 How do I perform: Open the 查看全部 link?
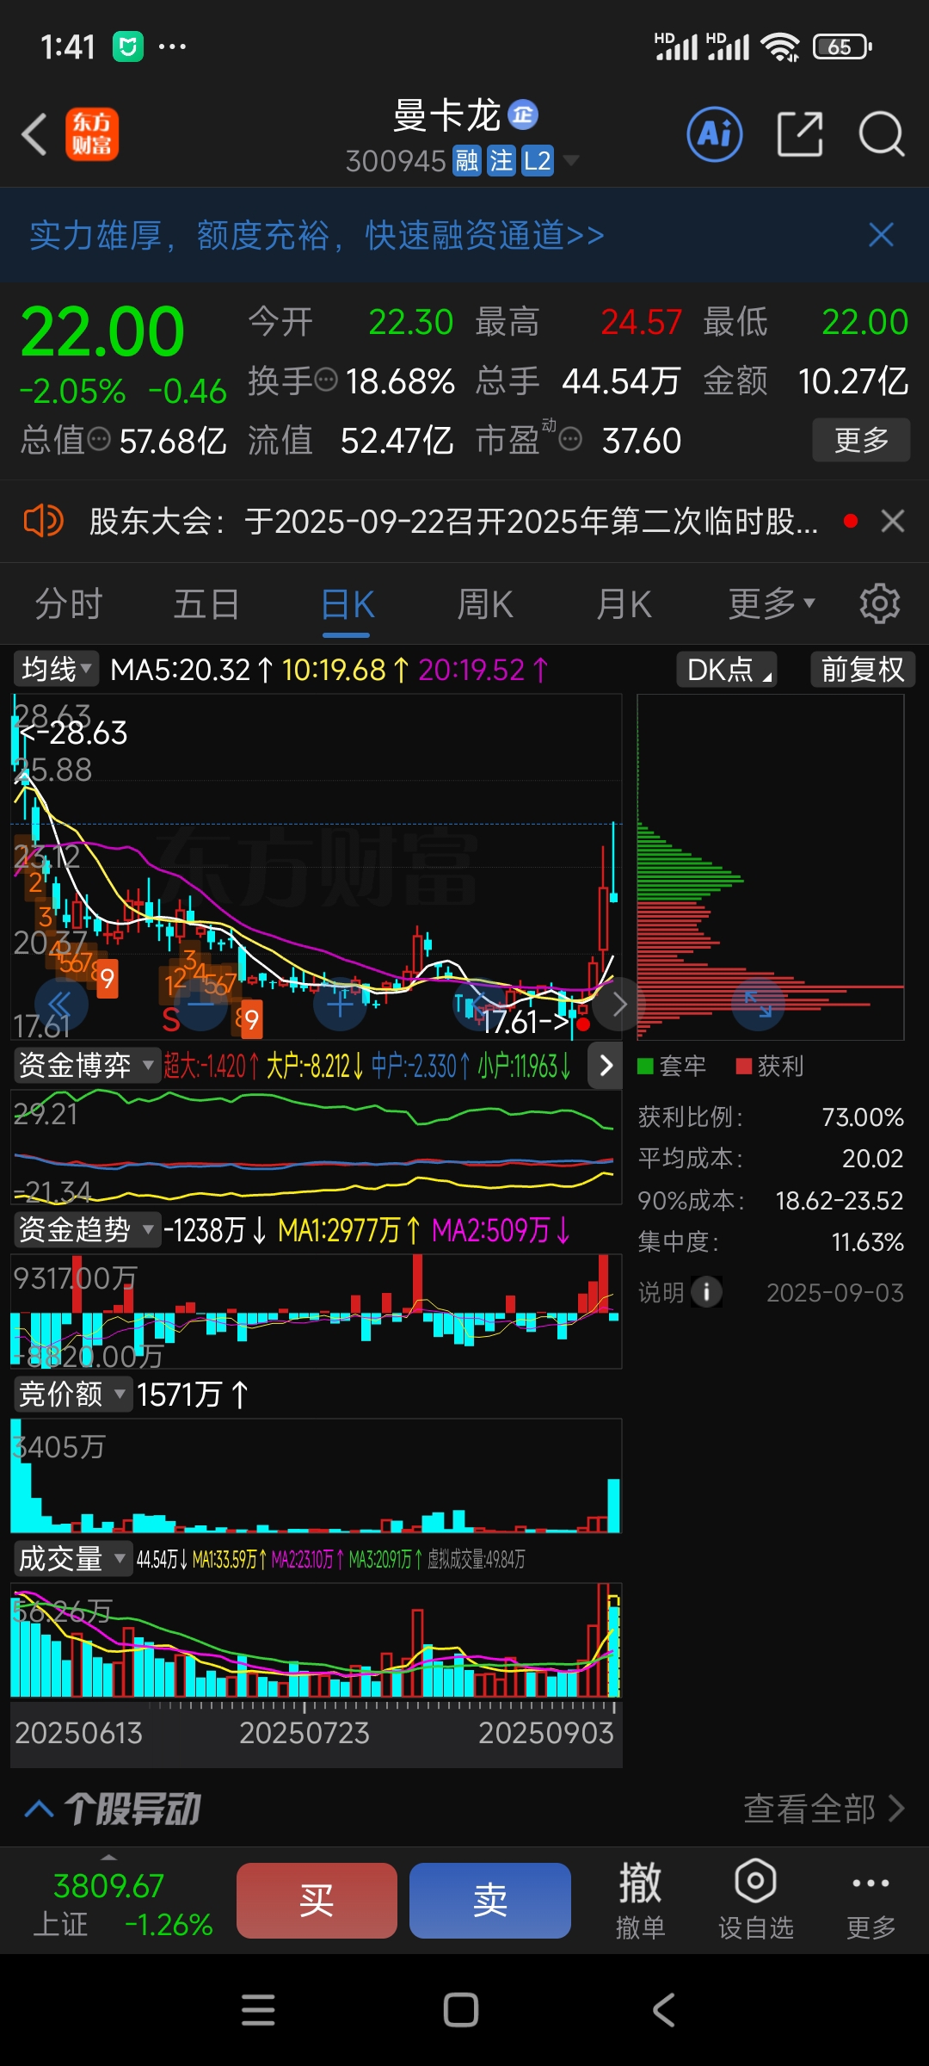pyautogui.click(x=823, y=1809)
